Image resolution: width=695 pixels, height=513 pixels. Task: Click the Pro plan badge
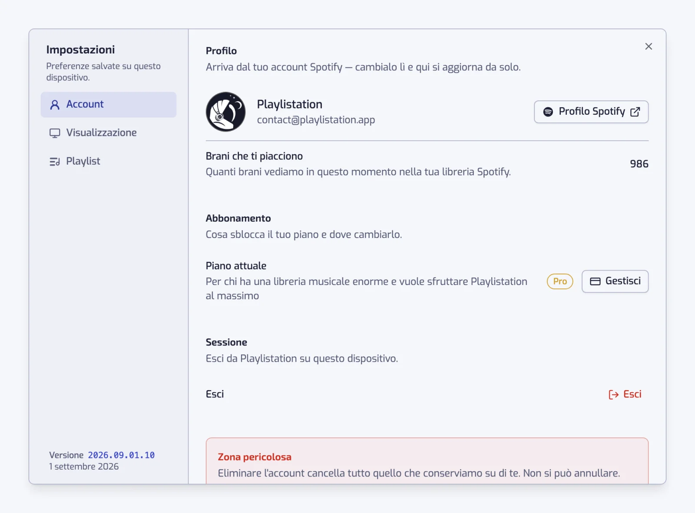pyautogui.click(x=560, y=281)
